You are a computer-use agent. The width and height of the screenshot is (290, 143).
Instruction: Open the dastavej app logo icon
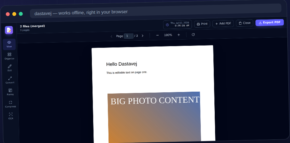9,30
